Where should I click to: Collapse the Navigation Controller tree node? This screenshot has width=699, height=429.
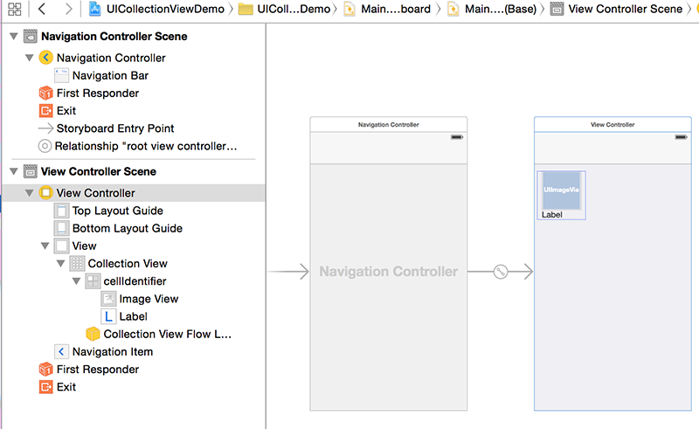30,58
